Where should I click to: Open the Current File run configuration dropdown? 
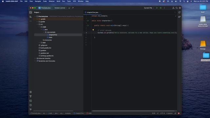[149, 8]
